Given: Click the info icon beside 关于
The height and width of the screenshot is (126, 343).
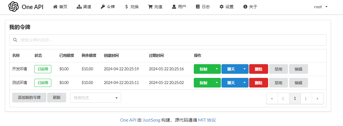Looking at the screenshot, I should pos(245,7).
